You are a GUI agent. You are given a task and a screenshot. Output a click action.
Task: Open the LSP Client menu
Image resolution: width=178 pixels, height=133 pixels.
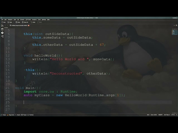click(x=28, y=20)
